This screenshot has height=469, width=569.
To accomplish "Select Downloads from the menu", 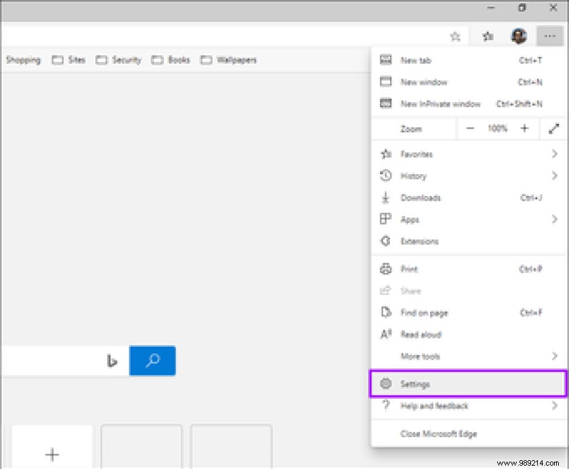I will (x=420, y=197).
